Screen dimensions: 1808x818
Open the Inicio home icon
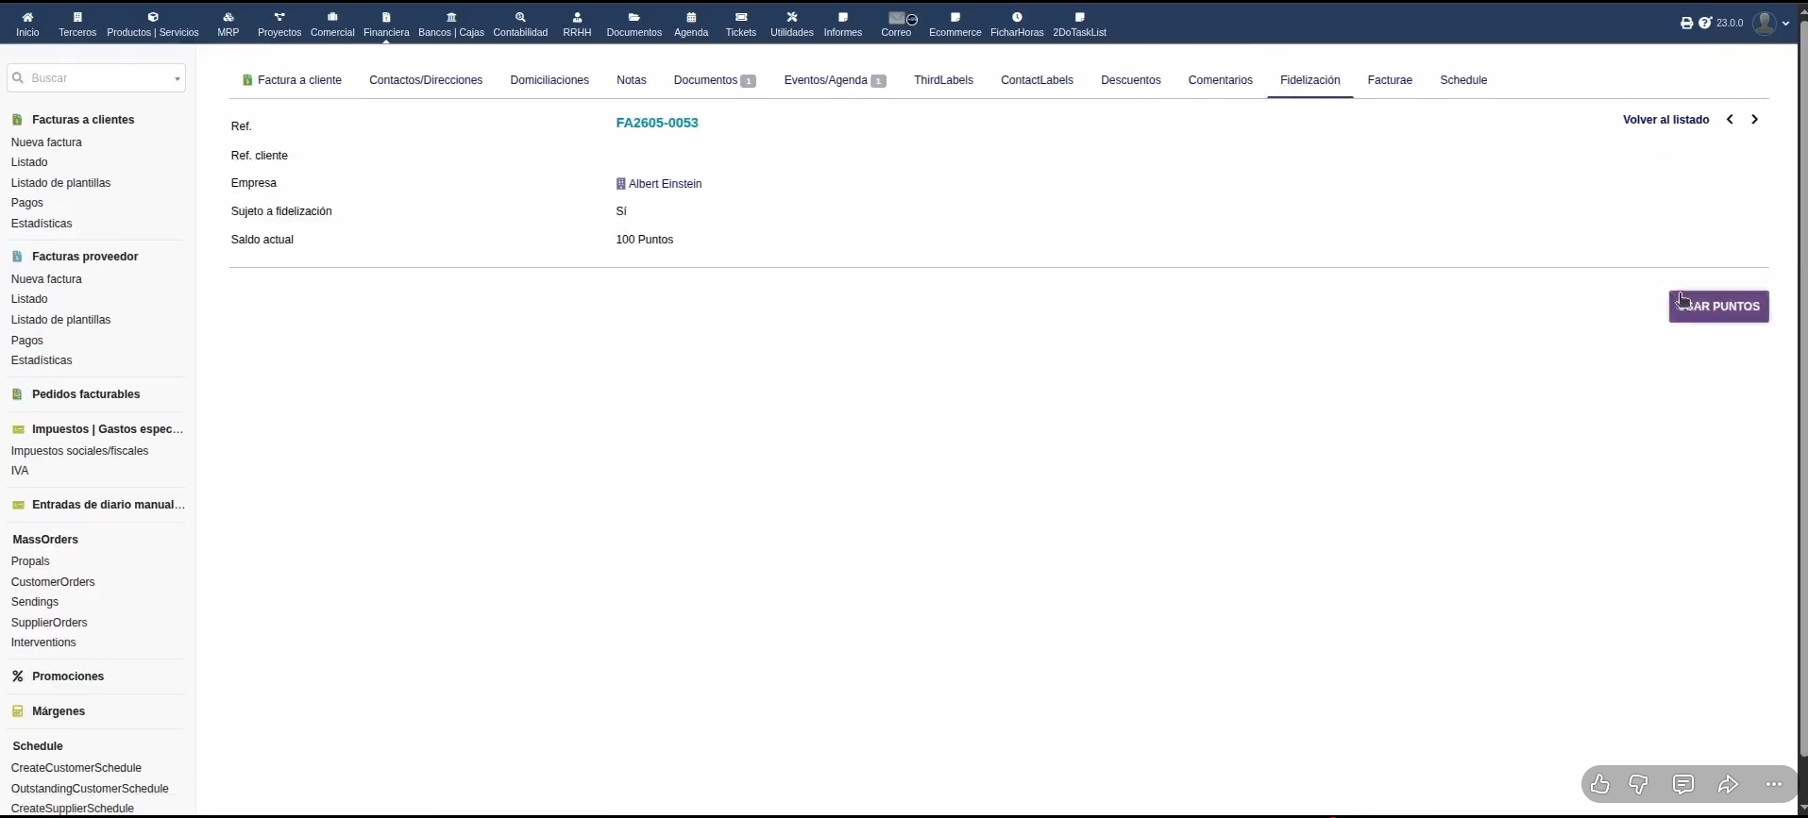pyautogui.click(x=27, y=17)
